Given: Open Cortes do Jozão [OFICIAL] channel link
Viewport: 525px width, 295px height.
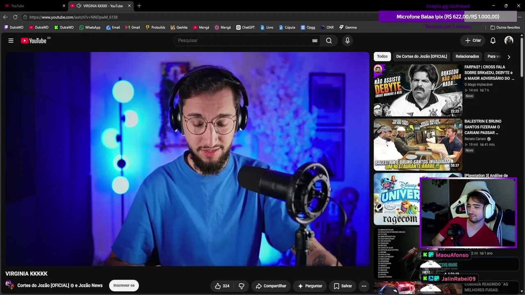Looking at the screenshot, I should (43, 286).
